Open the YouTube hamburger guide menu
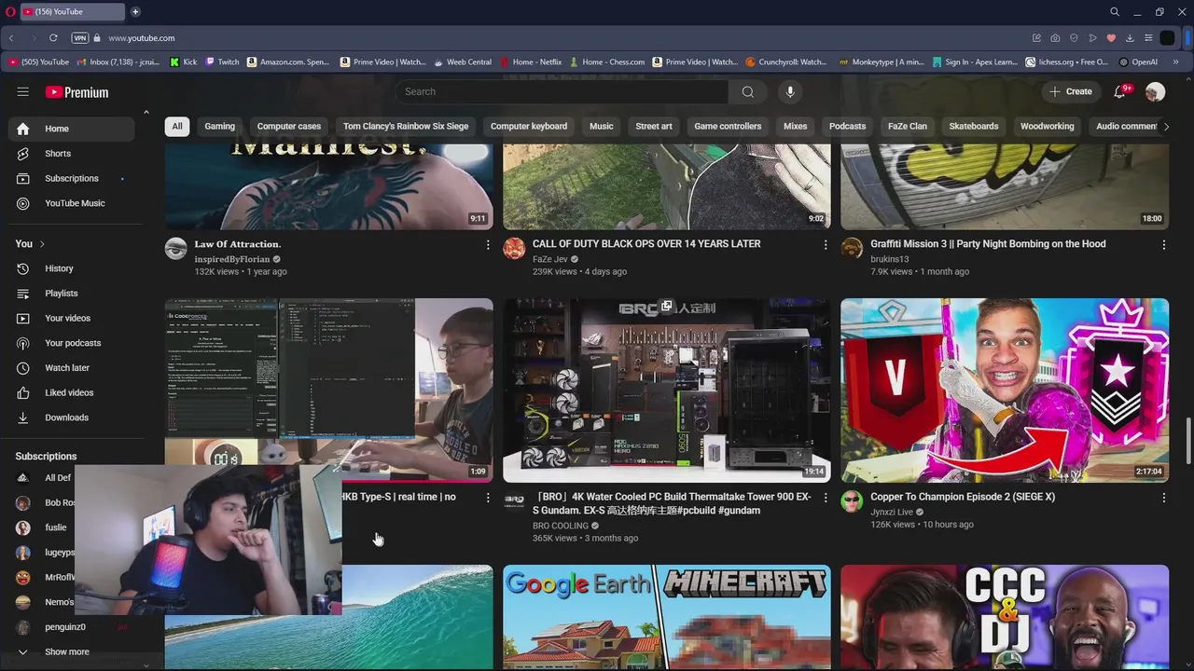1194x671 pixels. pyautogui.click(x=22, y=91)
